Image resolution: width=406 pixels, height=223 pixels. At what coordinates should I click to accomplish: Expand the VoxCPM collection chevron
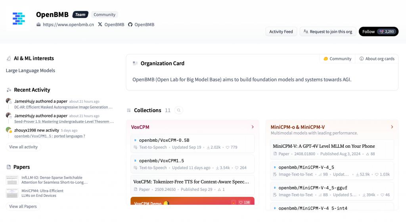click(253, 127)
